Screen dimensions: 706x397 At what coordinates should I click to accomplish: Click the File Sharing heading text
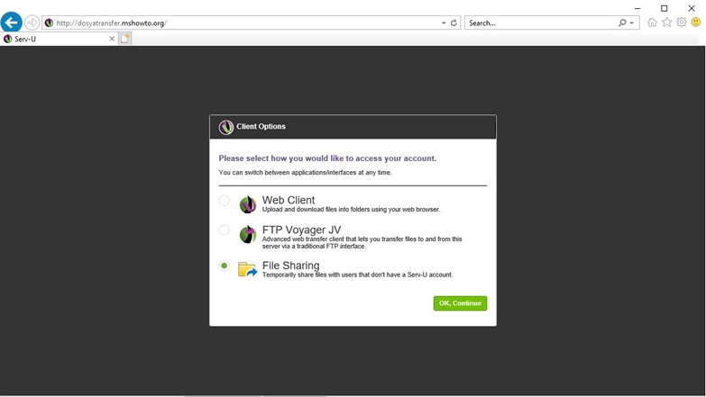point(290,266)
